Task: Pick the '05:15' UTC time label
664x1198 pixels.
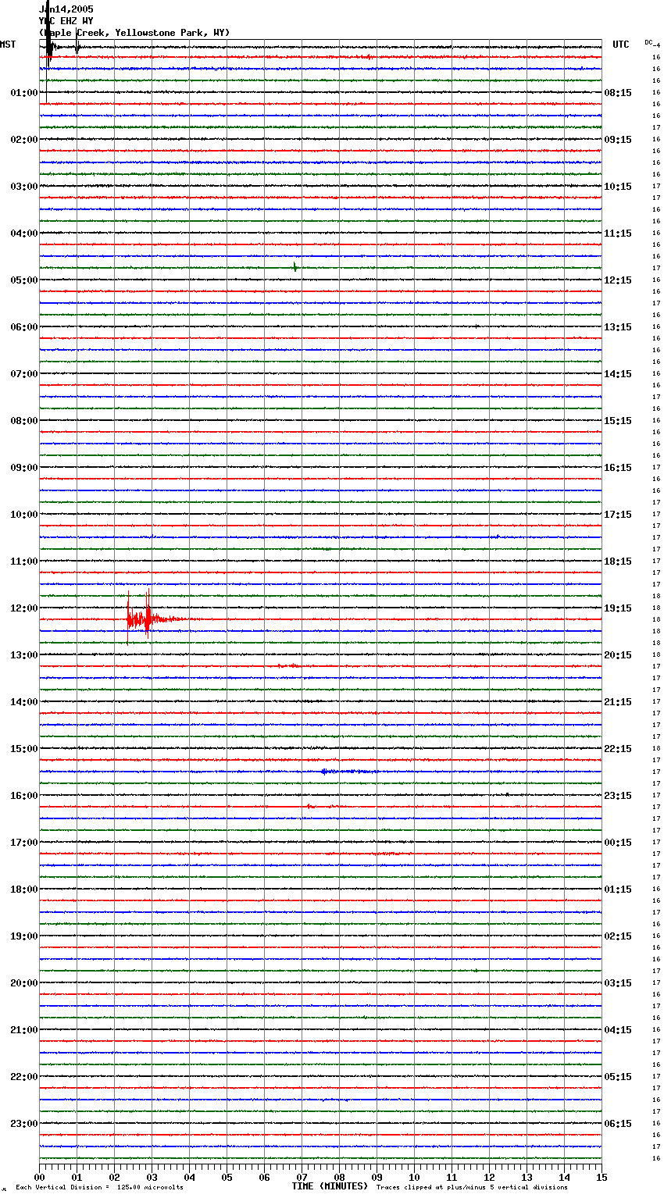Action: [x=618, y=1077]
